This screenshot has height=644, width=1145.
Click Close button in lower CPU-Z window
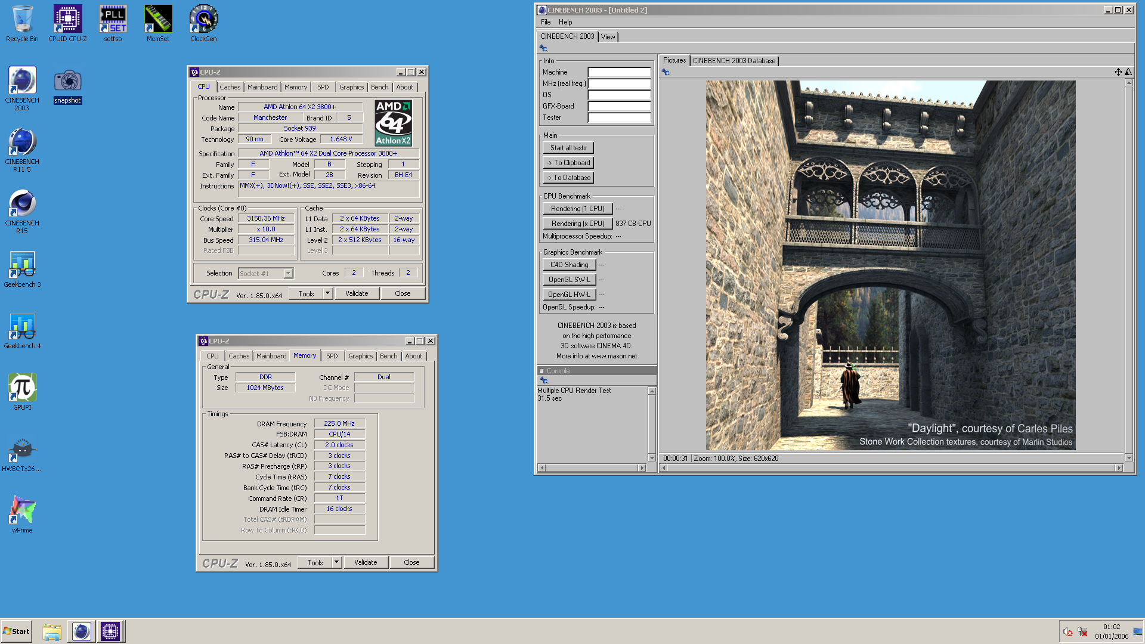pos(411,562)
